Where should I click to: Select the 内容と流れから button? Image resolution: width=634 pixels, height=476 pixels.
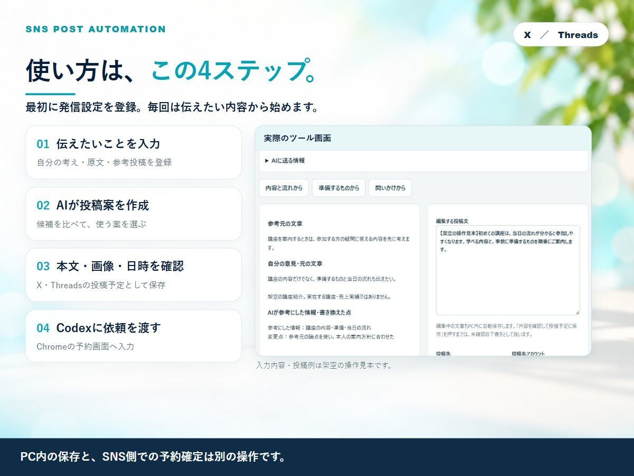(x=284, y=188)
